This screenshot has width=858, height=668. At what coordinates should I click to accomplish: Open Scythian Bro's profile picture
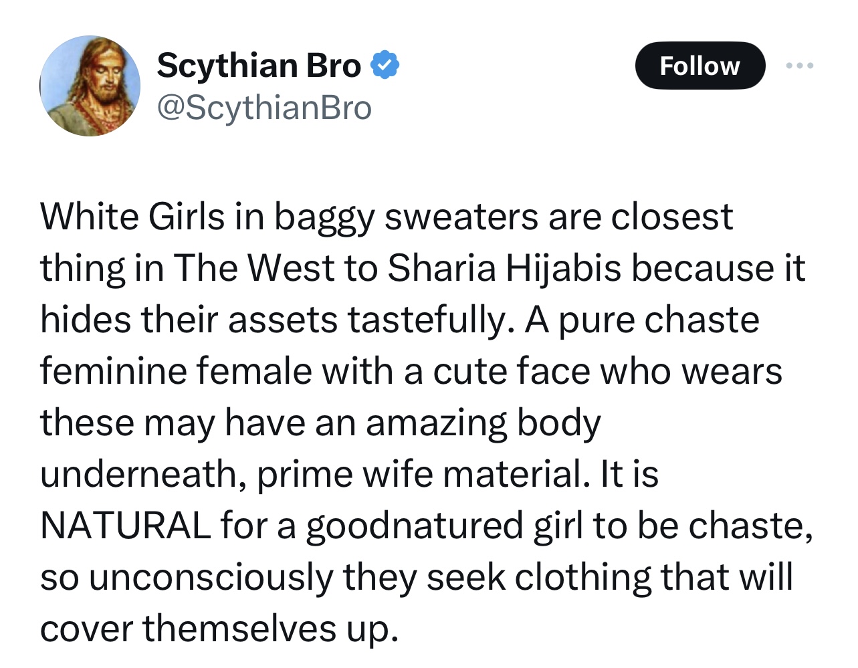pyautogui.click(x=90, y=86)
